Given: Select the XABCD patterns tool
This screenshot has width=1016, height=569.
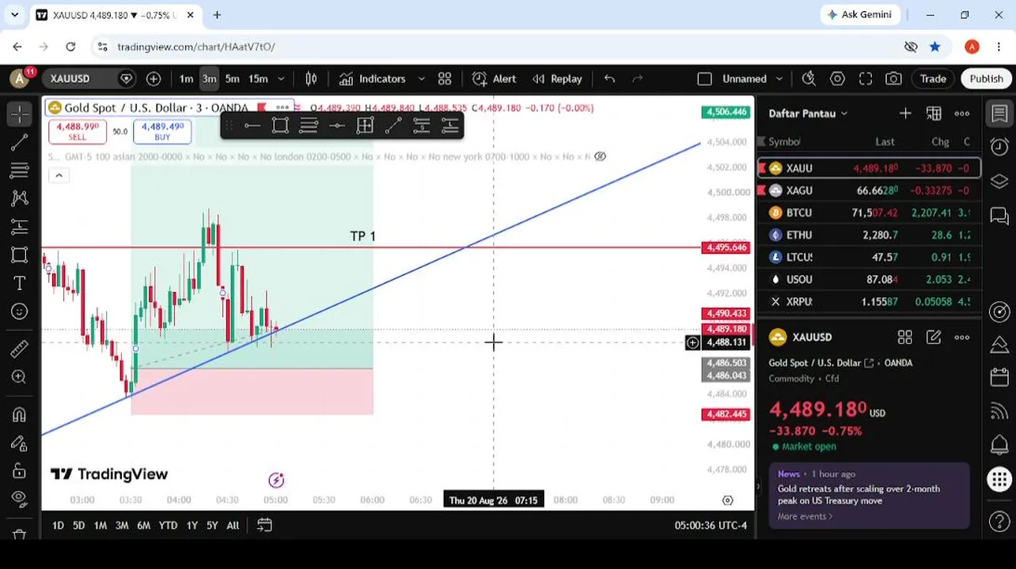Looking at the screenshot, I should tap(20, 198).
